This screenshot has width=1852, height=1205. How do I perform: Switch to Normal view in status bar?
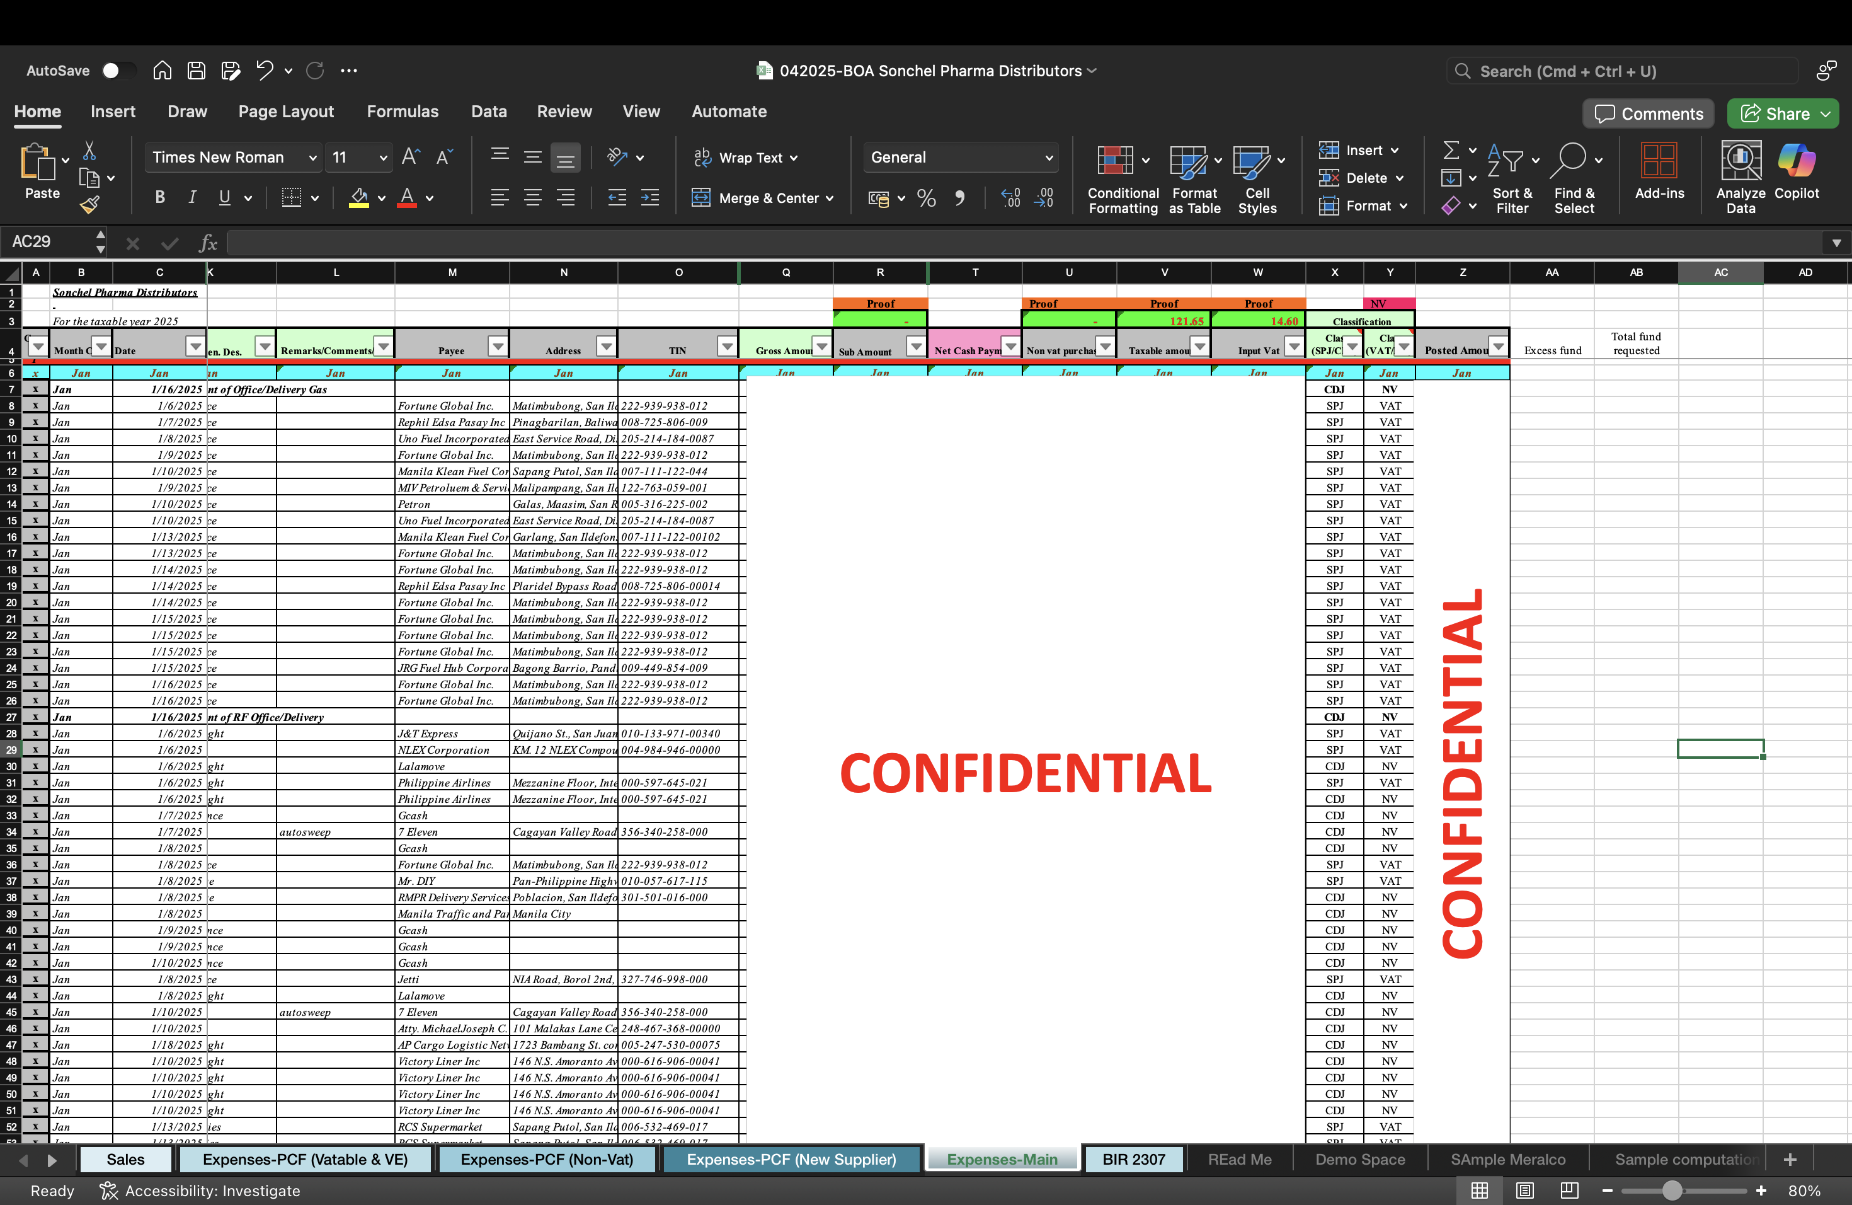(1479, 1191)
